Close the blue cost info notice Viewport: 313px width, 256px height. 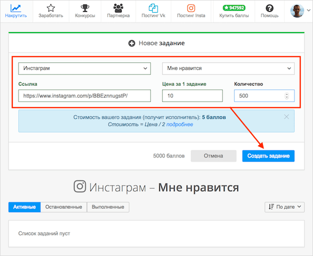pos(286,117)
